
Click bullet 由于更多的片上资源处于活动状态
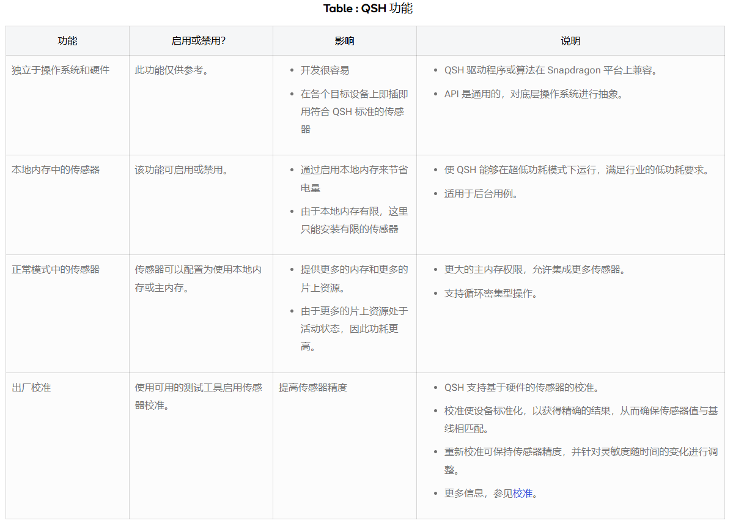coord(355,328)
